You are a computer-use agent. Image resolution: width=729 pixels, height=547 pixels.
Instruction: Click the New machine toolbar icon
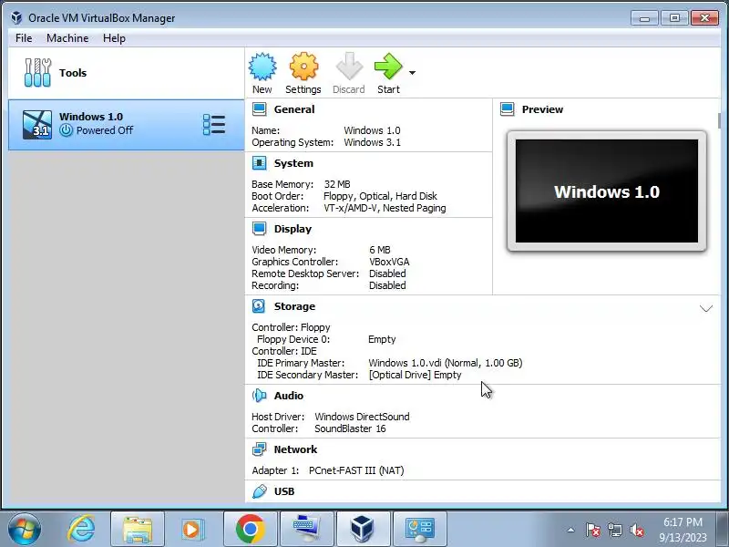(x=262, y=67)
